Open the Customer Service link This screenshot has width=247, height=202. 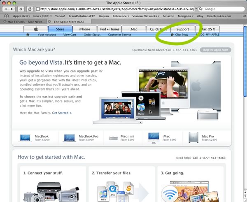click(x=119, y=35)
